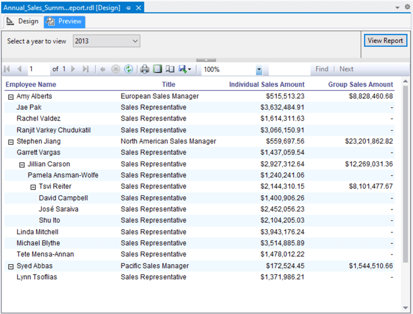
Task: Click Group Sales Amount header
Action: (360, 84)
